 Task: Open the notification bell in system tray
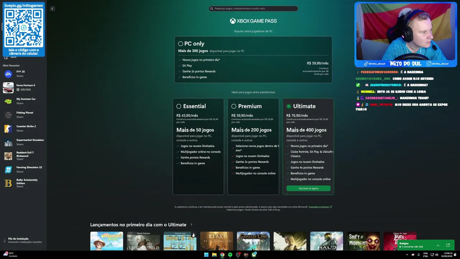(456, 255)
